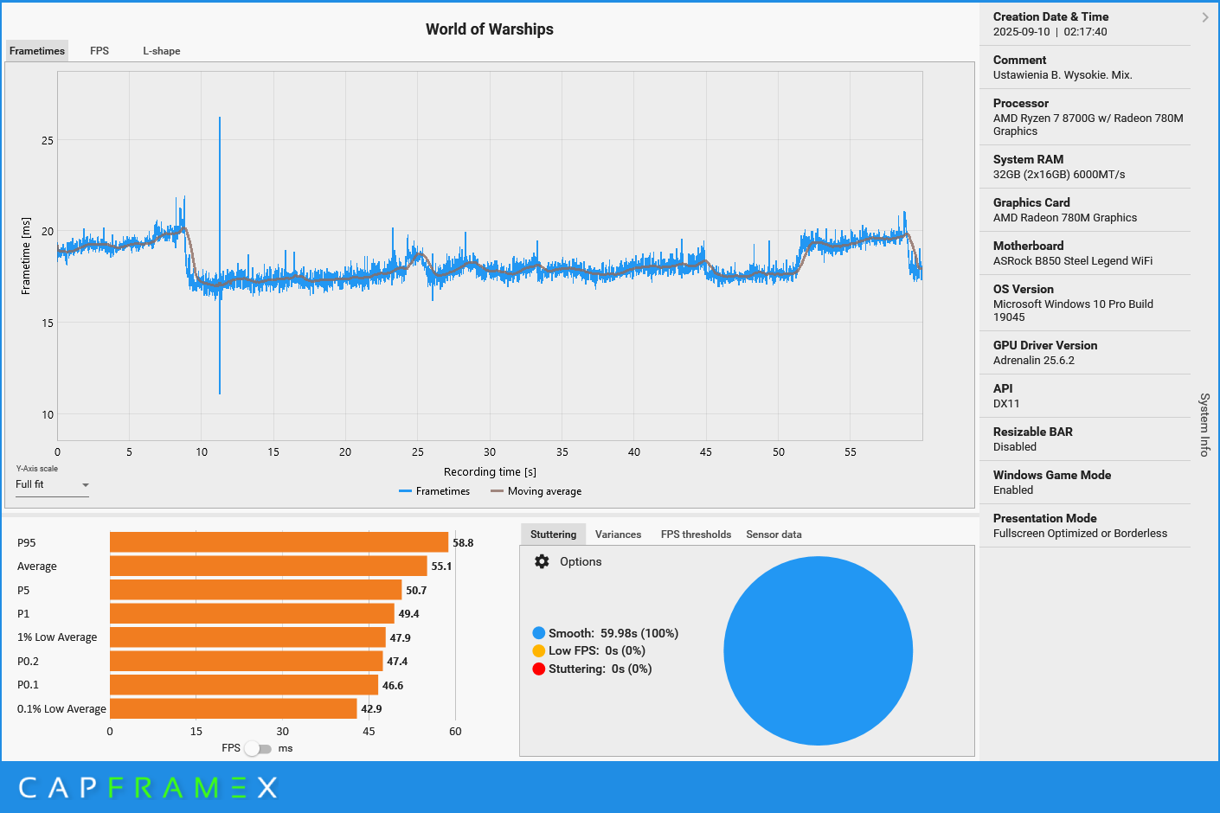This screenshot has height=813, width=1220.
Task: Click the 0.1% Low Average bar
Action: pos(234,708)
